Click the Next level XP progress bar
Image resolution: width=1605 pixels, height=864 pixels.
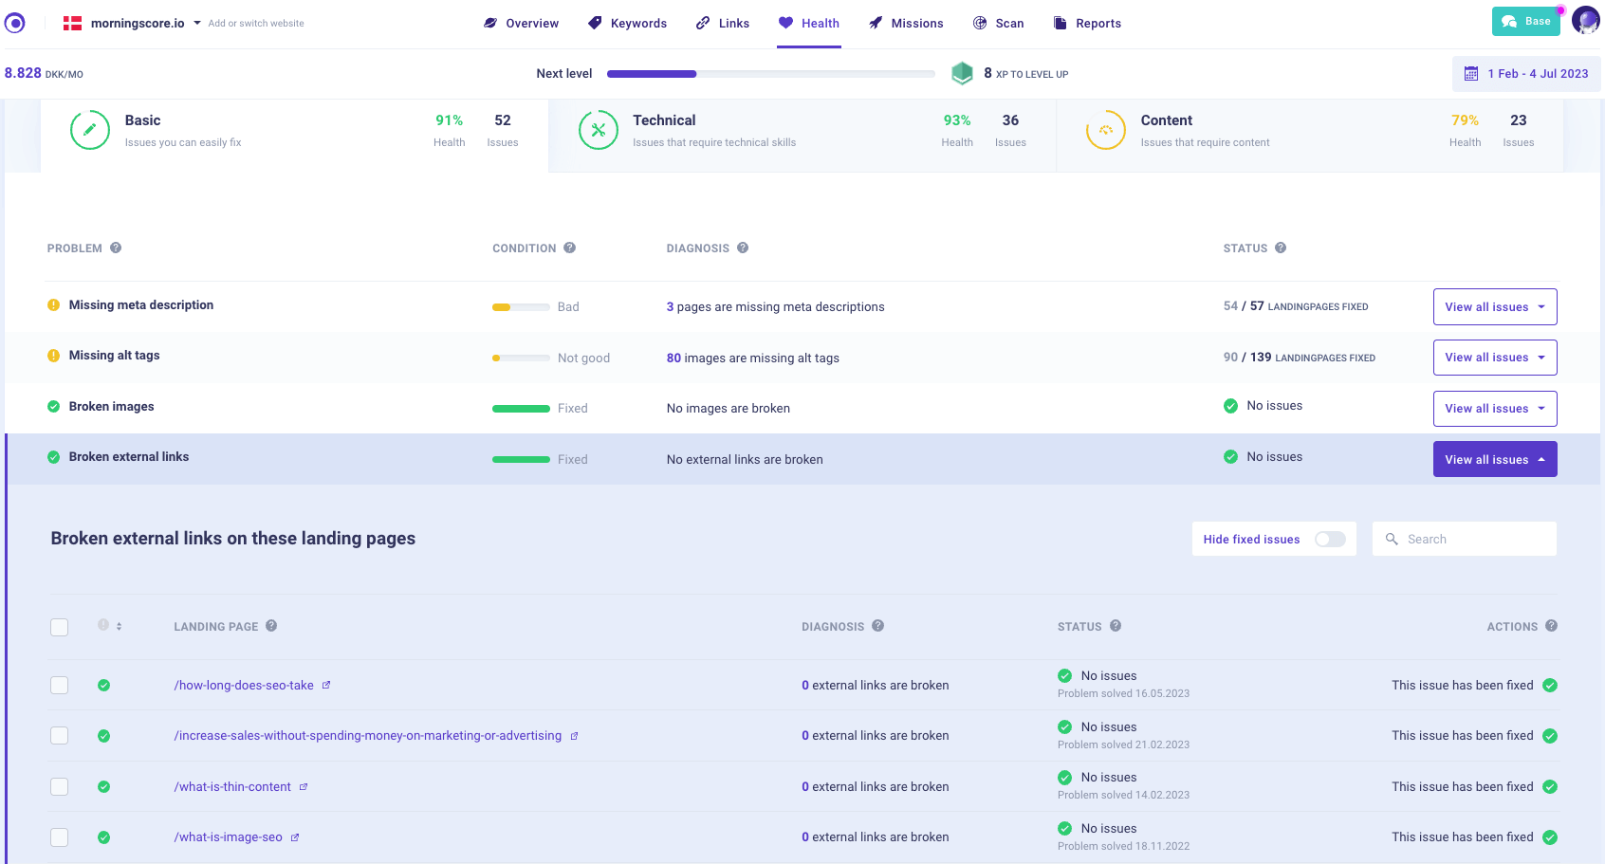coord(770,74)
